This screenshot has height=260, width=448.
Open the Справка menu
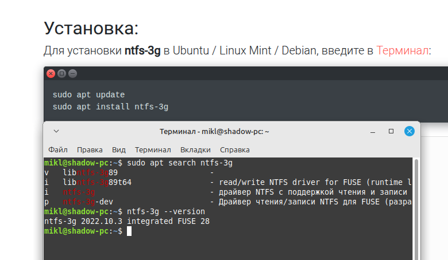pos(235,149)
